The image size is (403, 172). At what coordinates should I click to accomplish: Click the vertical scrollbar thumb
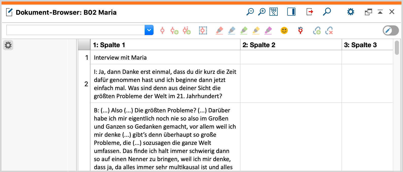pyautogui.click(x=397, y=48)
